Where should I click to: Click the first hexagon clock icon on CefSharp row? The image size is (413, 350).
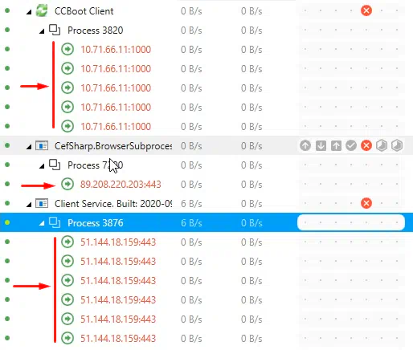pyautogui.click(x=382, y=145)
